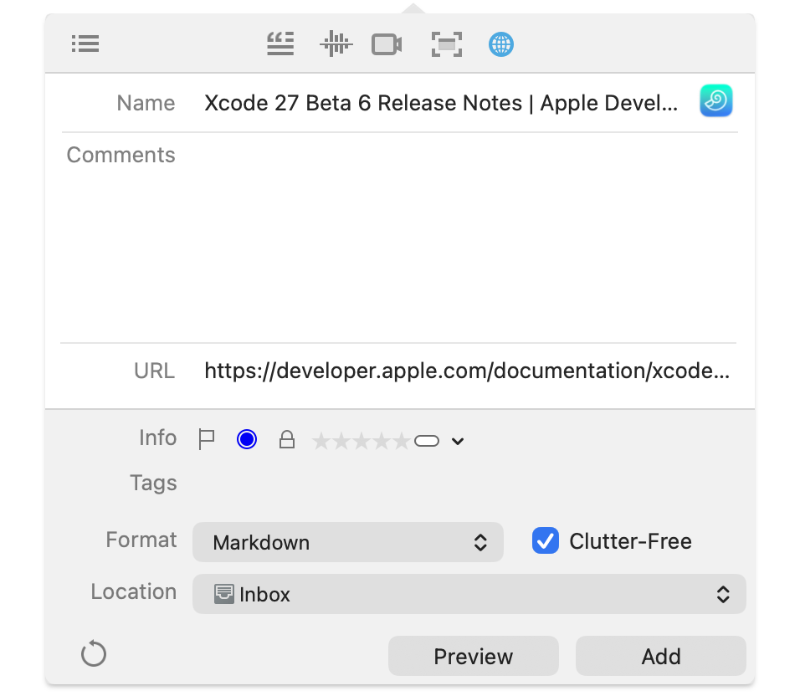
Task: Choose the video camera recording icon
Action: 387,44
